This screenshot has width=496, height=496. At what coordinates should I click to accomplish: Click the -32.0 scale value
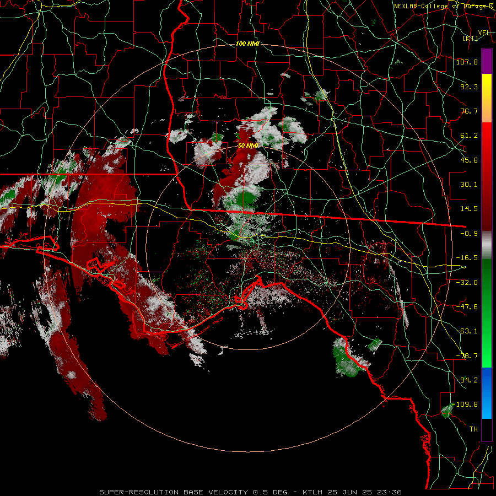pos(467,282)
